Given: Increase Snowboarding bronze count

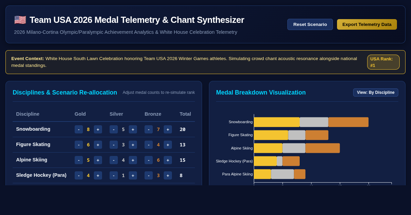Looking at the screenshot, I should [168, 129].
